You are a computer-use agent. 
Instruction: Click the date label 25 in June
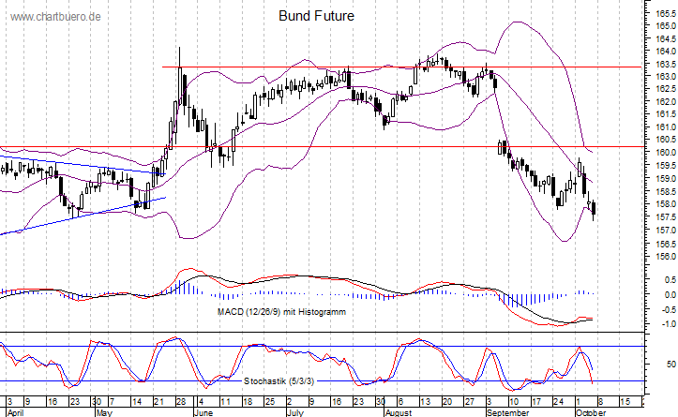pos(270,402)
